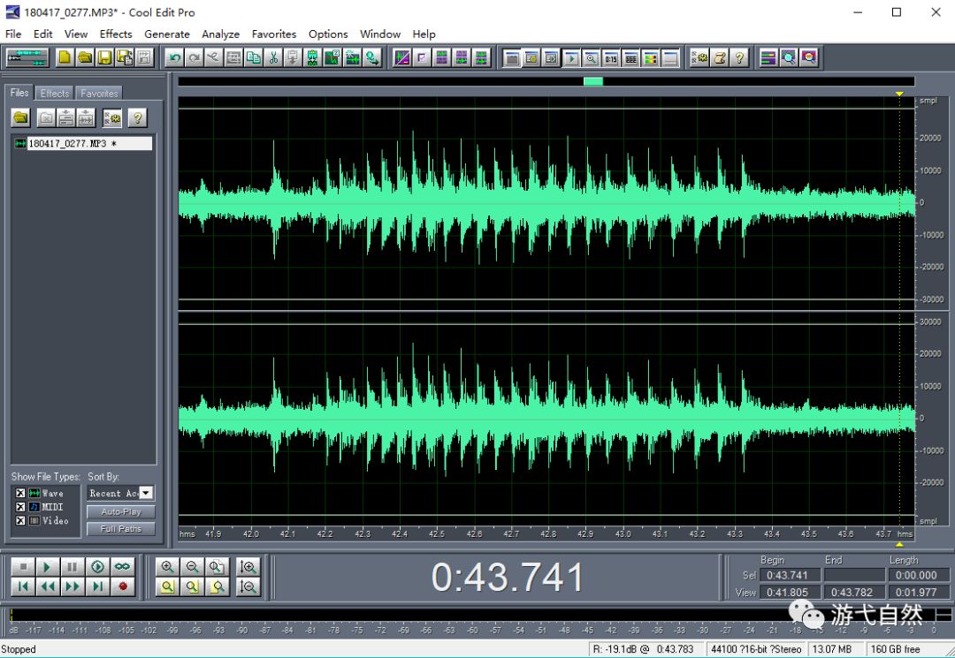Open the scripts scroll icon
Viewport: 955px width, 658px height.
tap(719, 57)
